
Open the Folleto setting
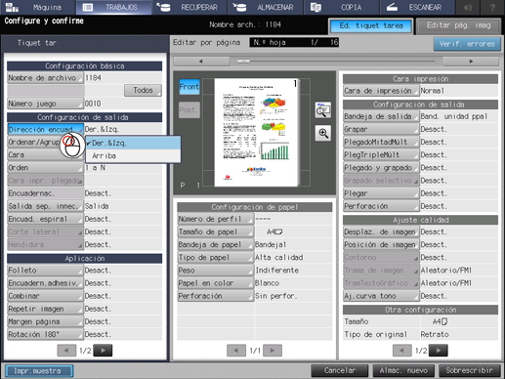coord(45,271)
